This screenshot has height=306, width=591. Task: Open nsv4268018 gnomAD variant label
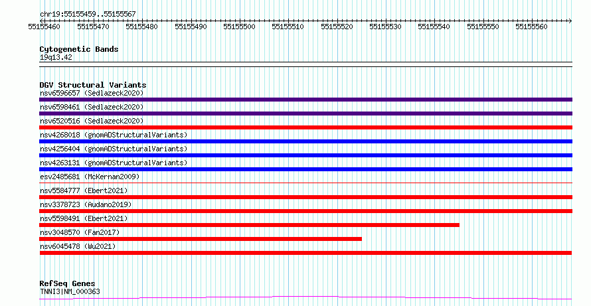pos(114,135)
